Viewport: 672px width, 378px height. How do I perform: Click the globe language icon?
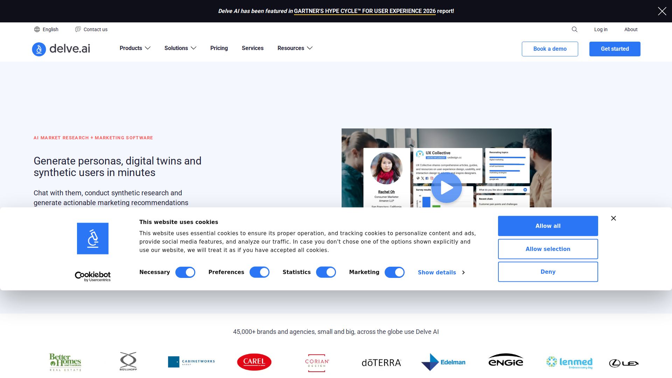click(37, 29)
